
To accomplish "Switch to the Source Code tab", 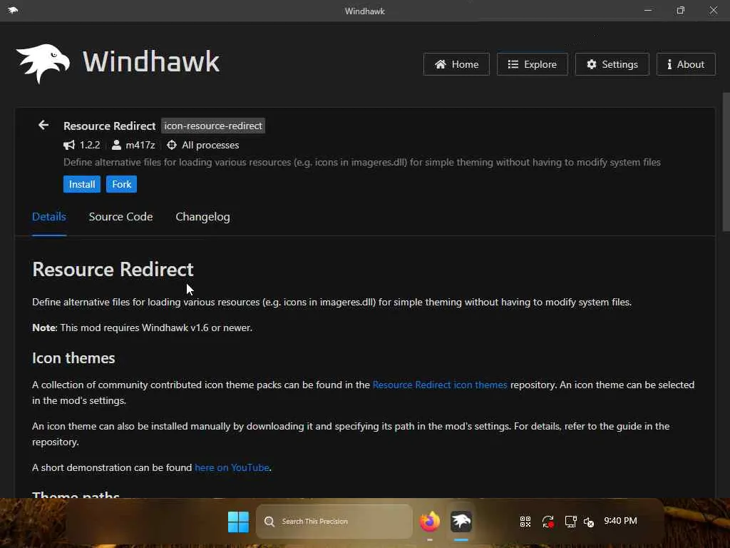I will pyautogui.click(x=120, y=217).
